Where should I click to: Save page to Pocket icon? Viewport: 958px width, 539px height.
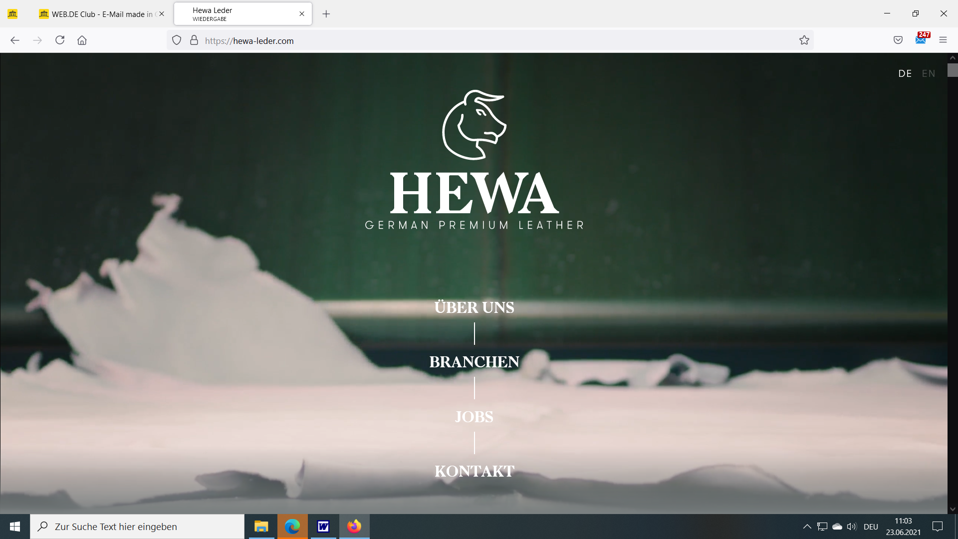click(898, 40)
